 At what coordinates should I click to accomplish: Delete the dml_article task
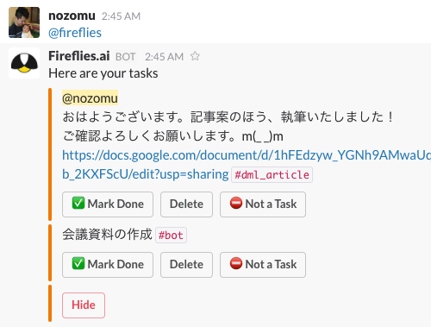[186, 204]
